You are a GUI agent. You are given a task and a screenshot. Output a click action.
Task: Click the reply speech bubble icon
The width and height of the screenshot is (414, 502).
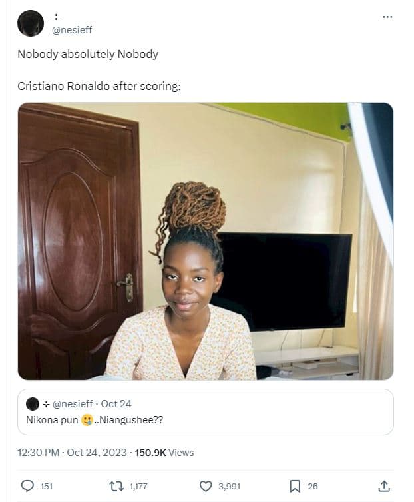click(27, 486)
